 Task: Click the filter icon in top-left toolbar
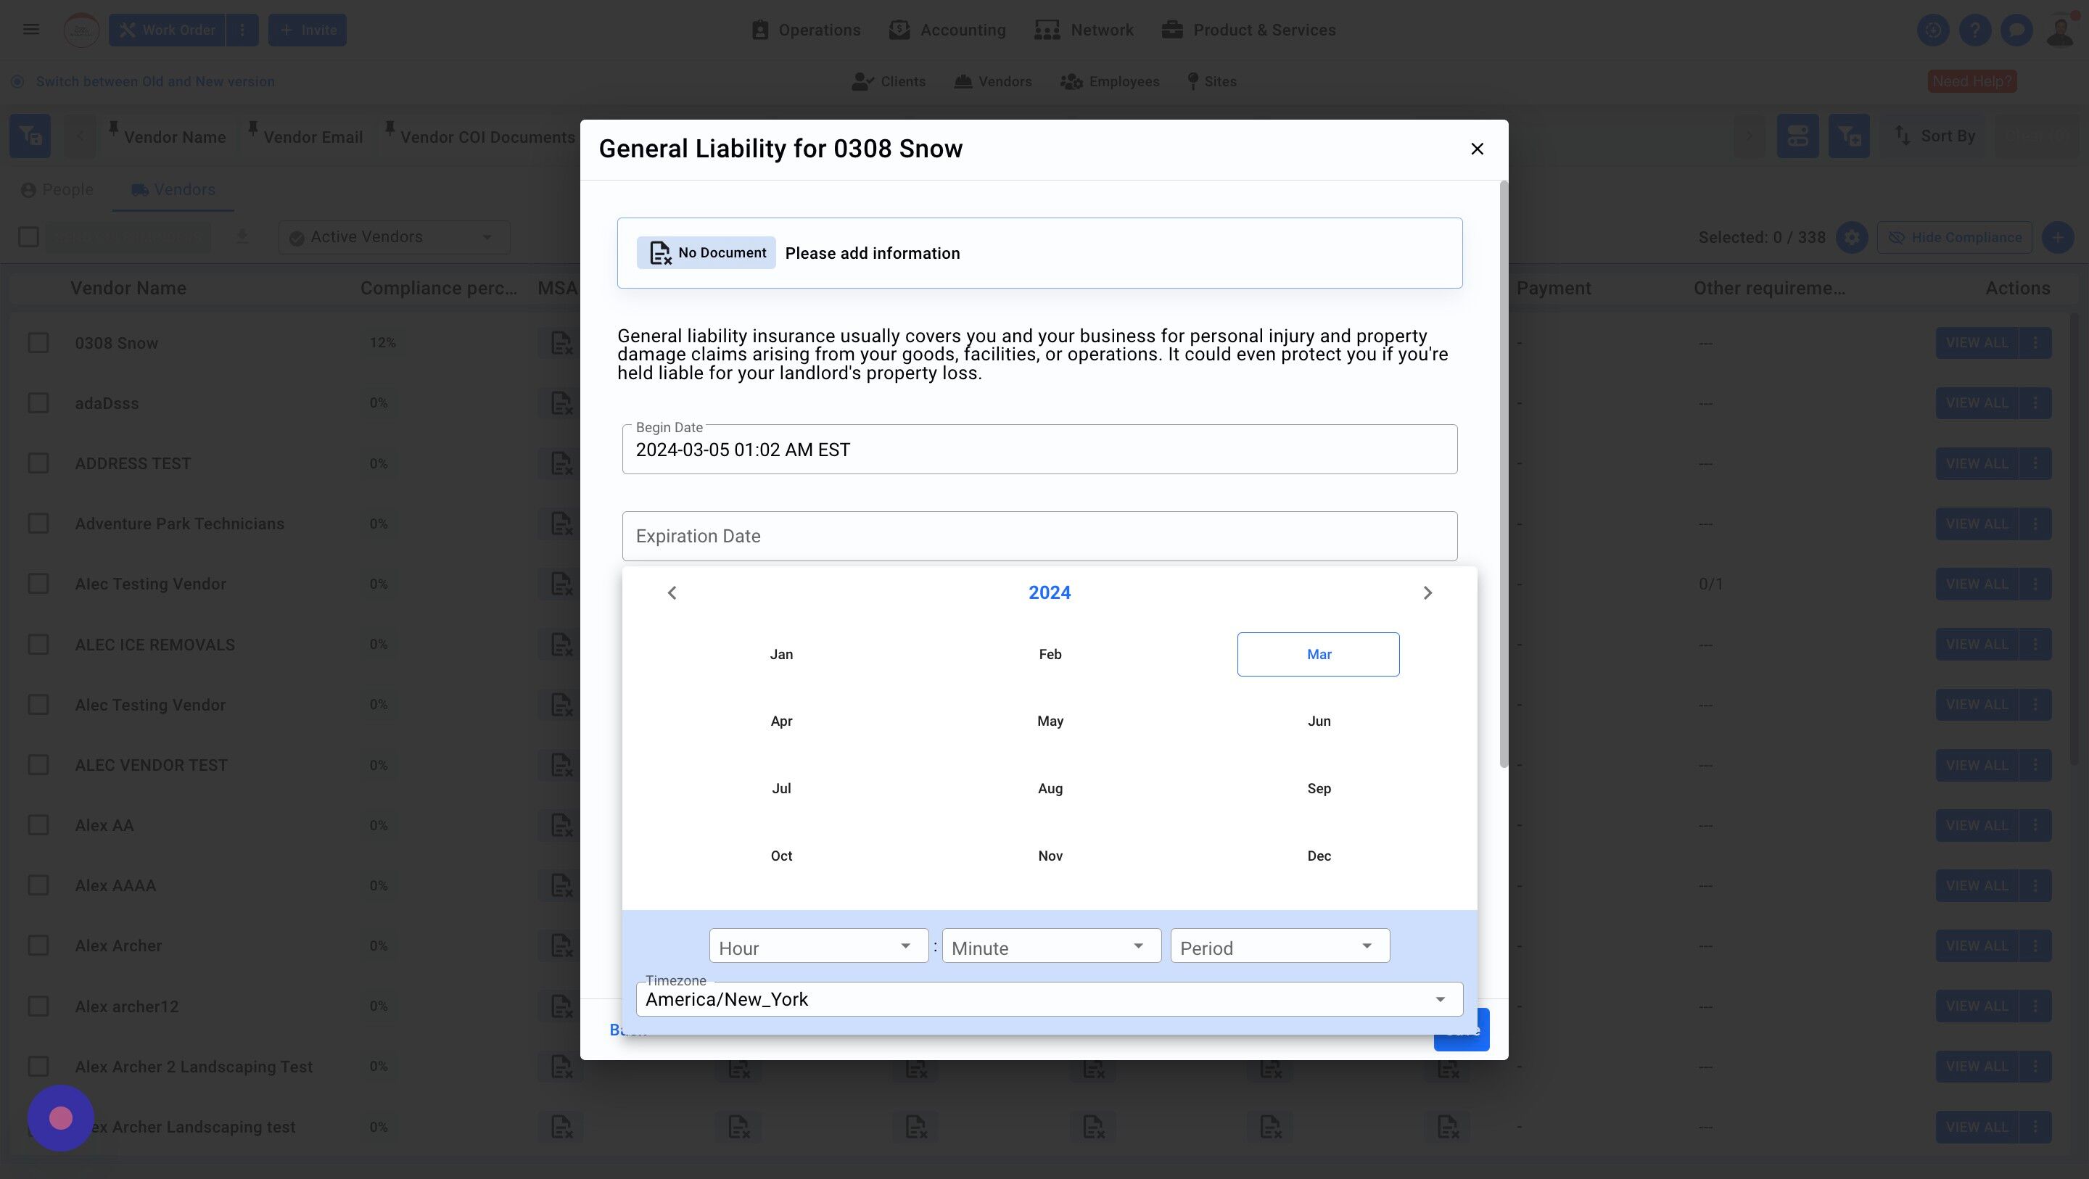(30, 136)
